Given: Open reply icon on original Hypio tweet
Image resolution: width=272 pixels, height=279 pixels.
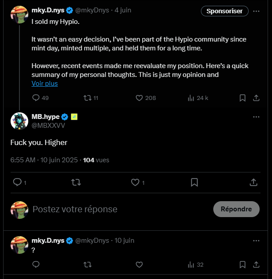Looking at the screenshot, I should 36,98.
